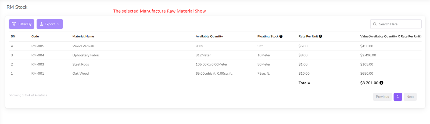Sort by SN column header
This screenshot has height=124, width=430.
pyautogui.click(x=13, y=36)
